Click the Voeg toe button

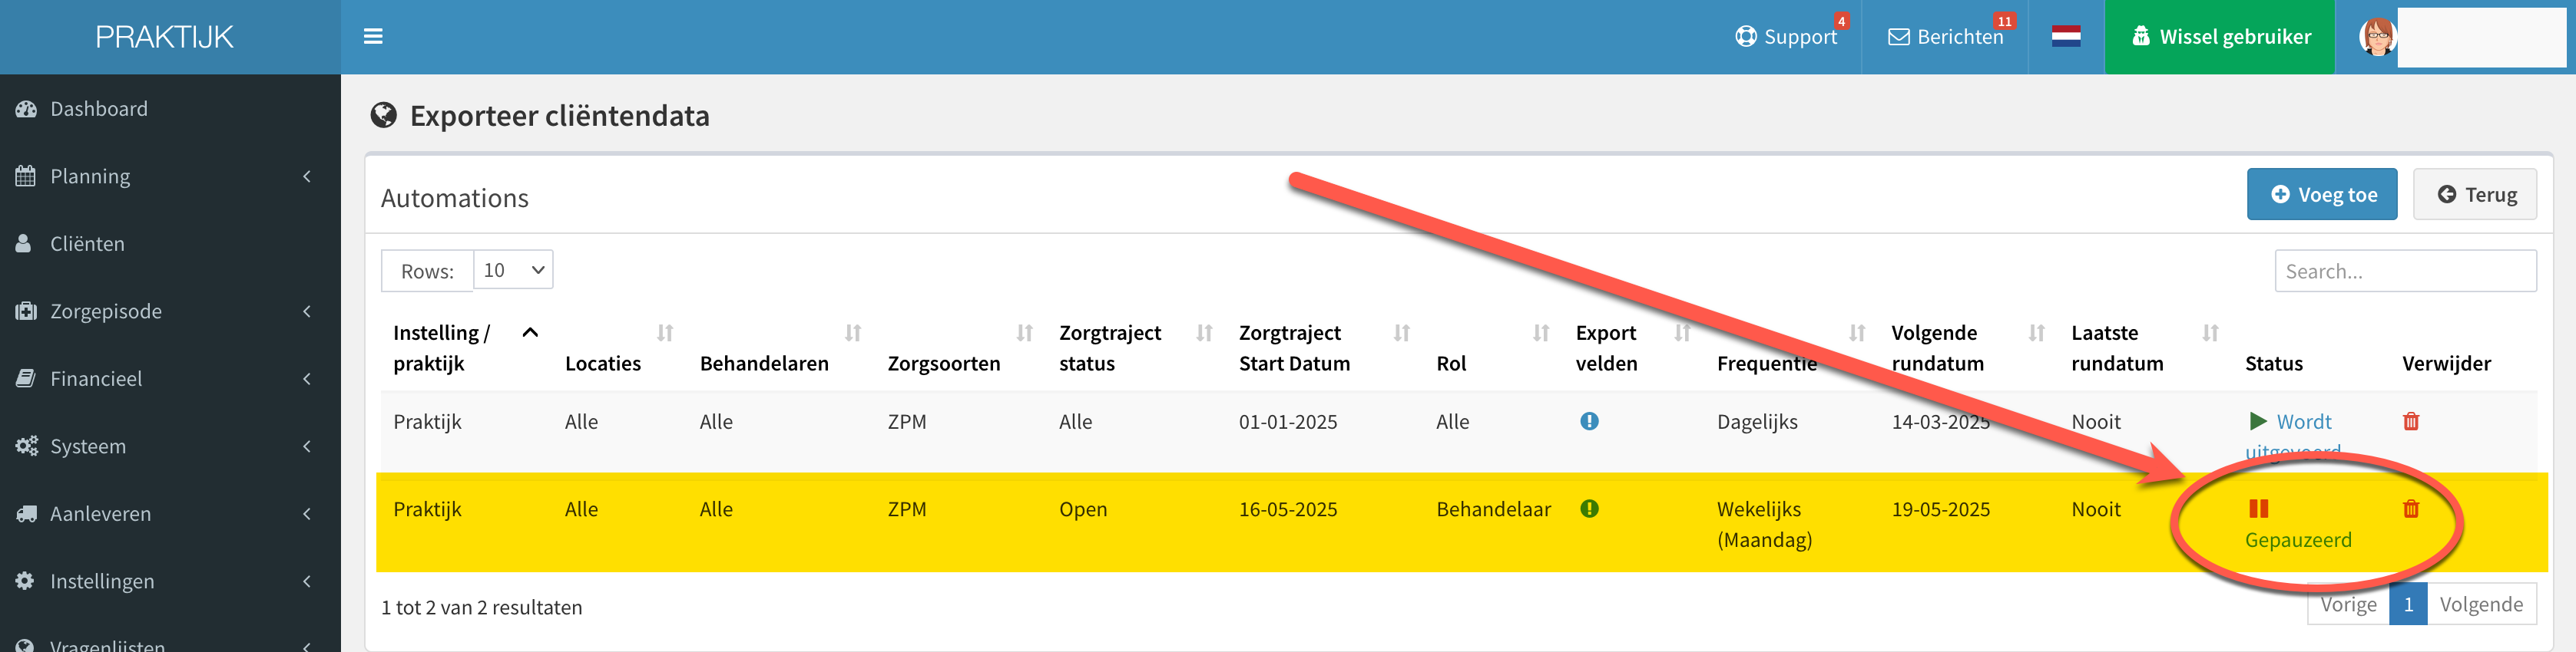pyautogui.click(x=2322, y=195)
